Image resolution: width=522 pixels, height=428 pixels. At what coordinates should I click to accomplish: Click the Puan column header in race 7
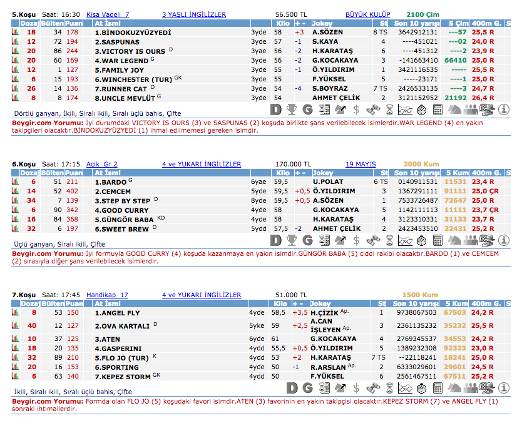(x=73, y=303)
